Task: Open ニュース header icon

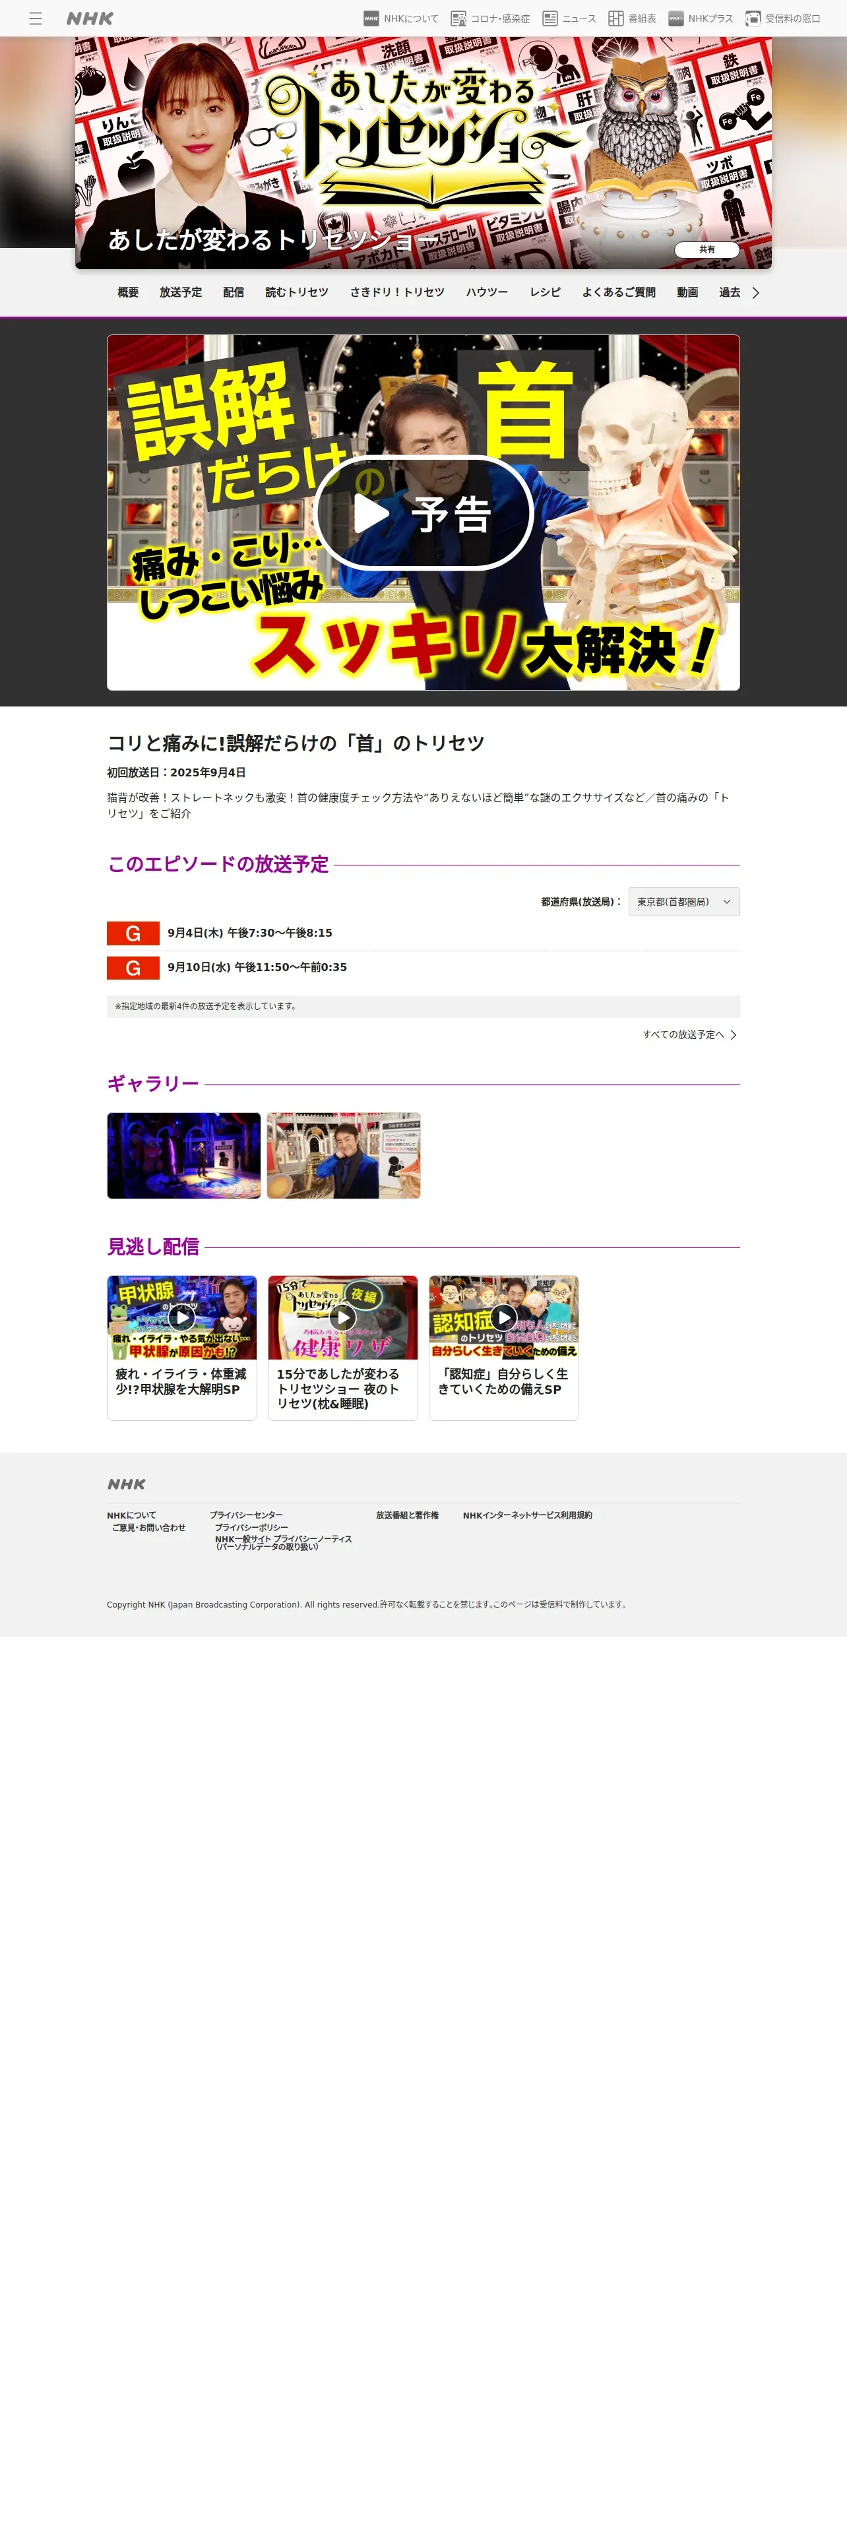Action: pos(569,18)
